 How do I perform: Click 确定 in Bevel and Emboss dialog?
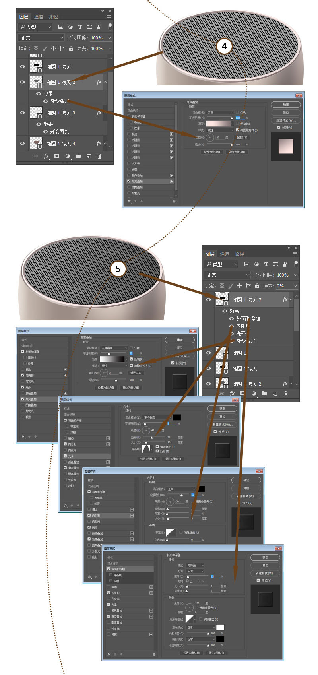point(265,557)
